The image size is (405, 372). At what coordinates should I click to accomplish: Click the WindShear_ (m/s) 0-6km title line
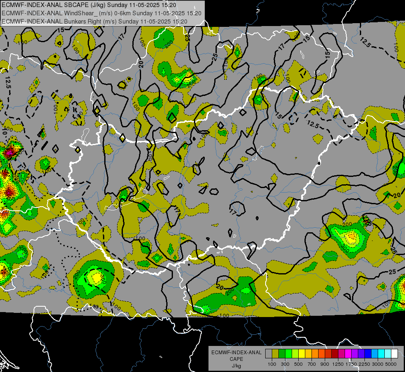[x=101, y=13]
